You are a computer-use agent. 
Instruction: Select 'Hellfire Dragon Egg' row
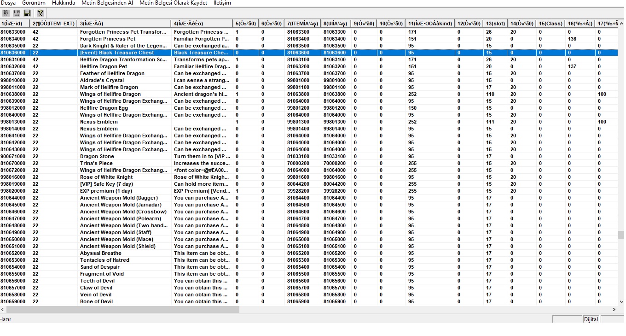[308, 108]
